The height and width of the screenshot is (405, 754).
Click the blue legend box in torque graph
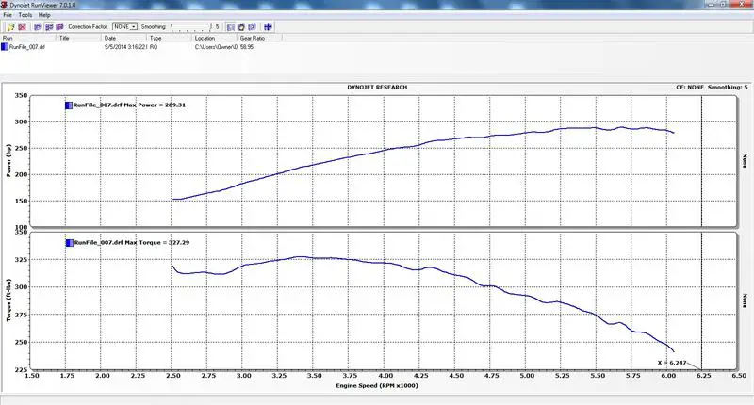coord(69,243)
